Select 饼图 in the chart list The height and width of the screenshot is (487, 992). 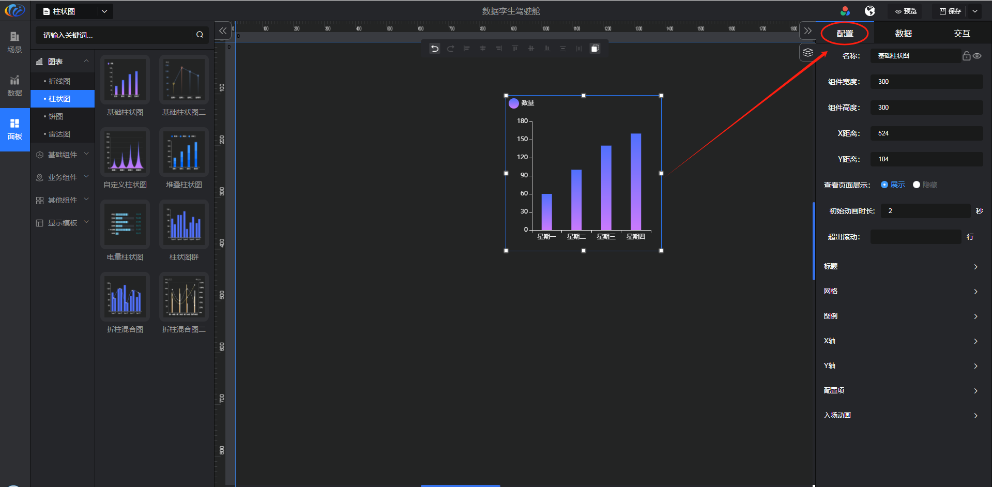[x=56, y=116]
